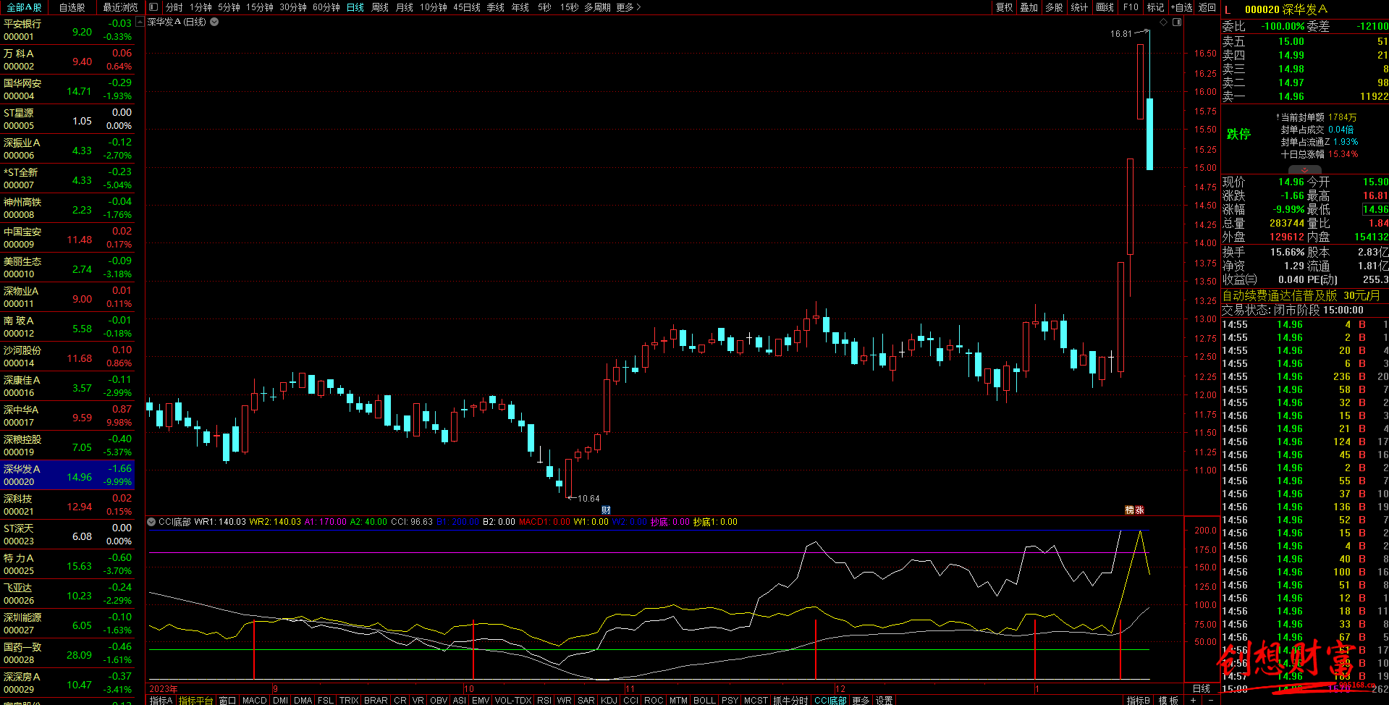Select 深中华A 000017 row

(67, 416)
